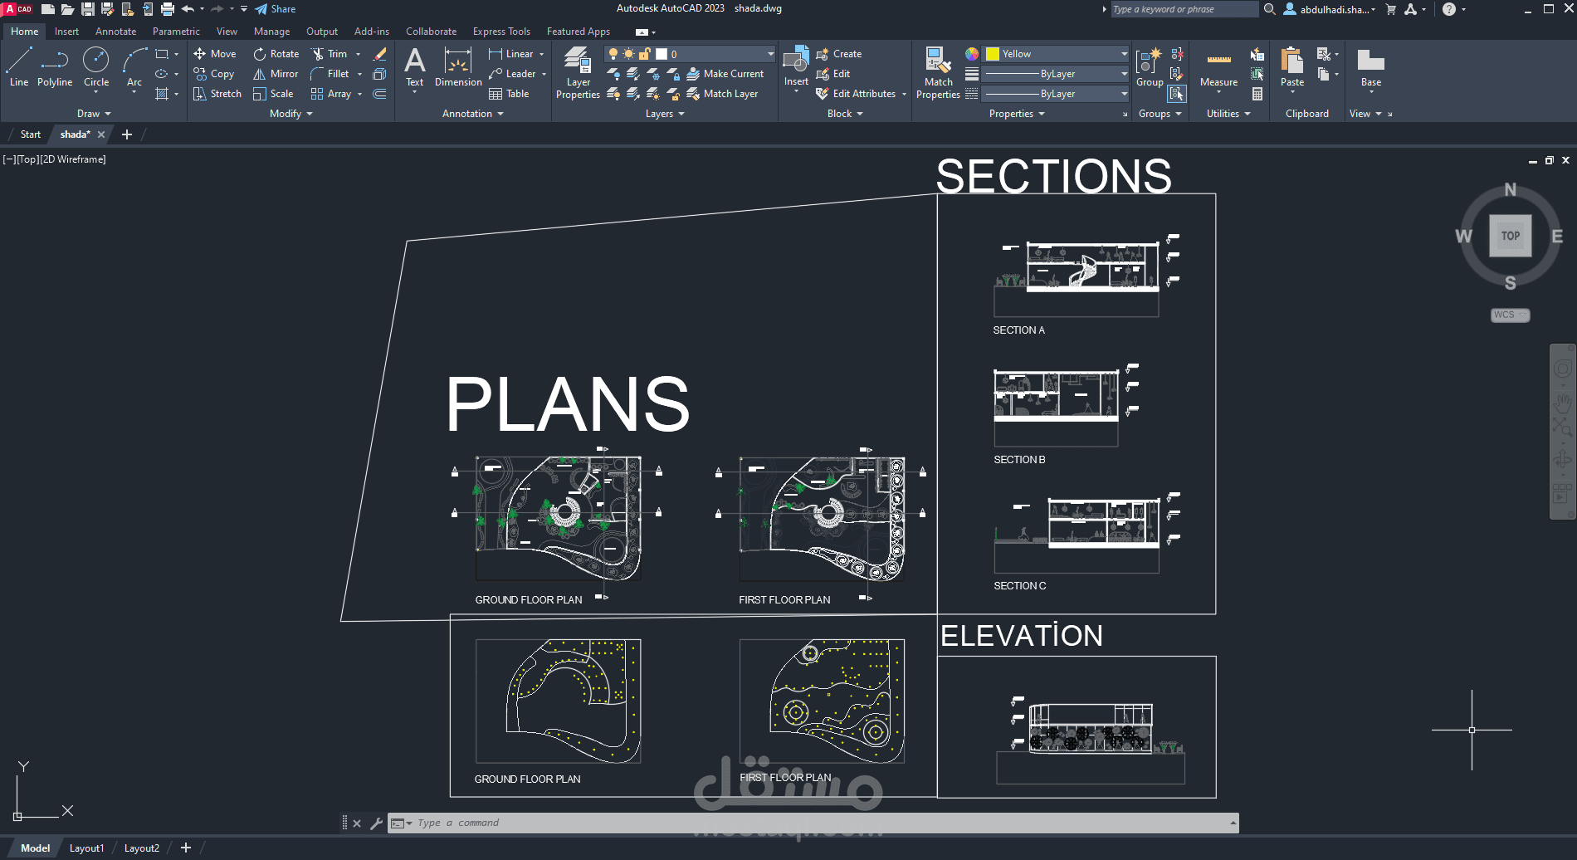This screenshot has height=860, width=1577.
Task: Click the Save icon in quick access
Action: coord(87,9)
